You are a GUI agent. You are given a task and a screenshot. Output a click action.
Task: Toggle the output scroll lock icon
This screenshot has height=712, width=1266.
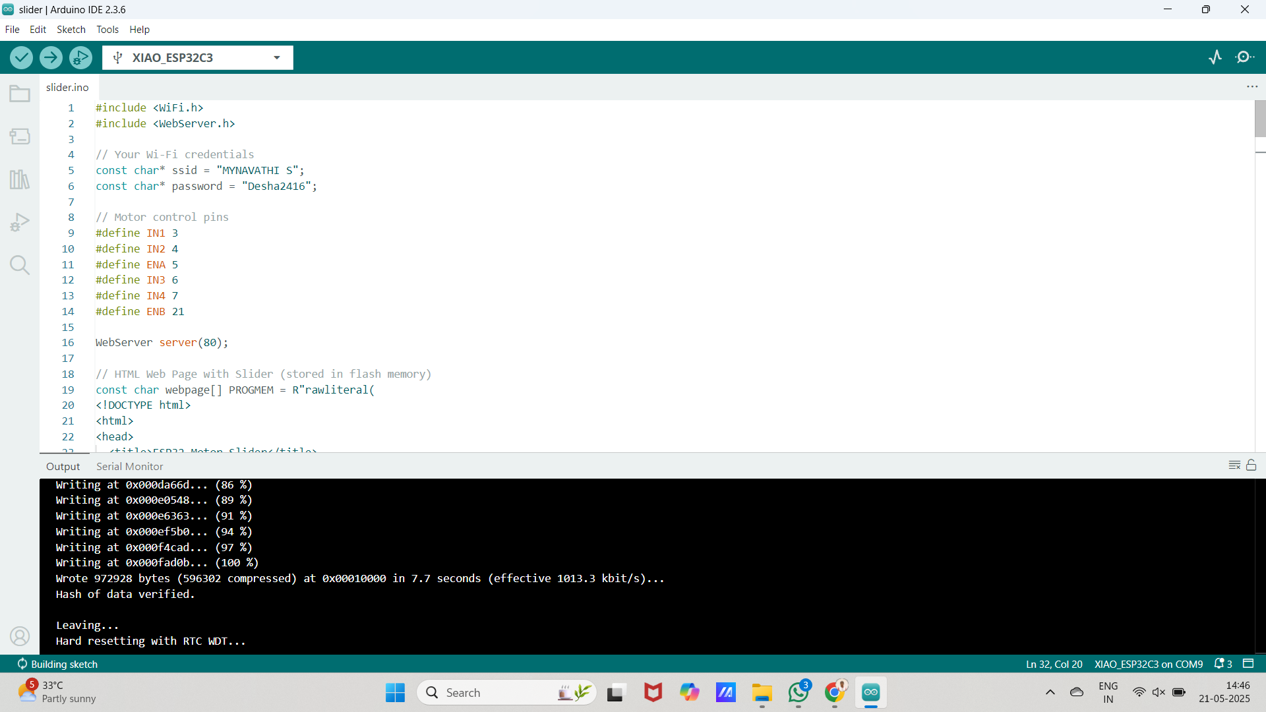[x=1251, y=465]
